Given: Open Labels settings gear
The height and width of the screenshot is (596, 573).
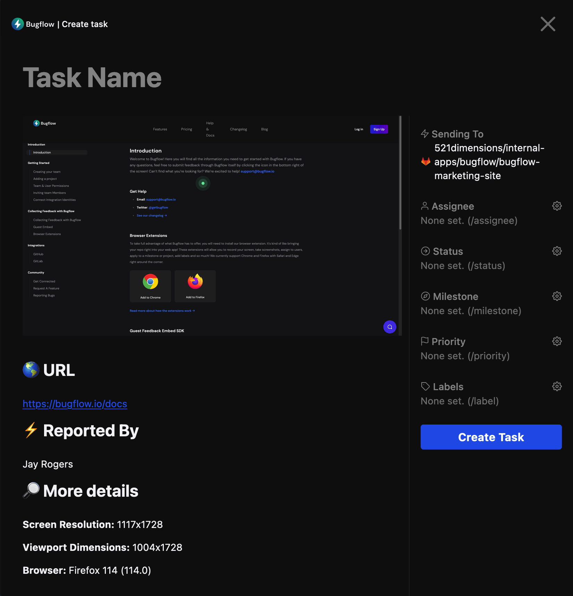Looking at the screenshot, I should point(557,386).
